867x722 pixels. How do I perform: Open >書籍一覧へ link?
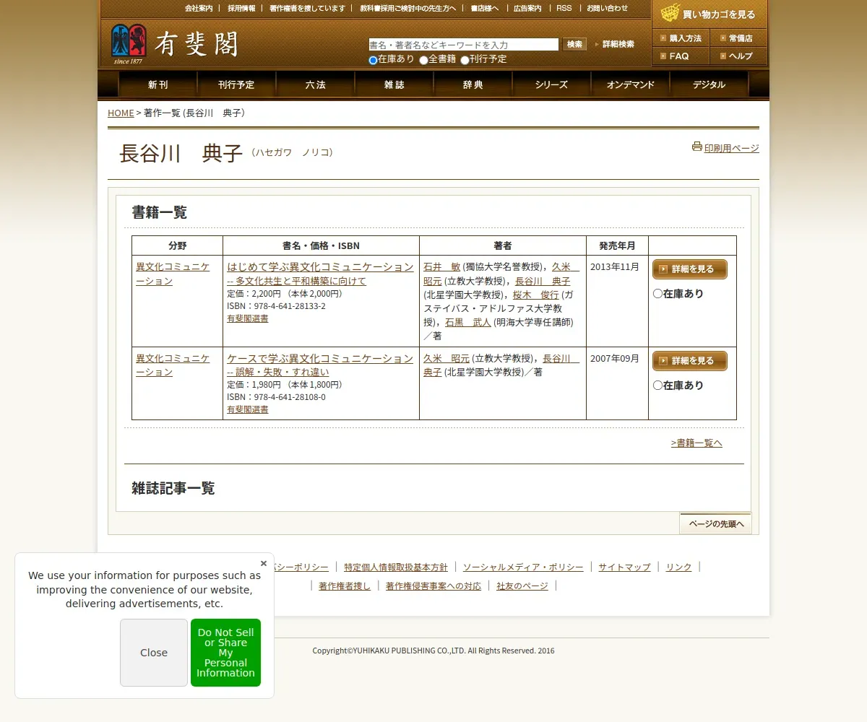tap(696, 443)
